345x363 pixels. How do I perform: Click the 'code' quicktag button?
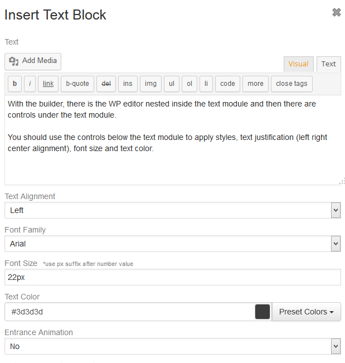pos(227,84)
